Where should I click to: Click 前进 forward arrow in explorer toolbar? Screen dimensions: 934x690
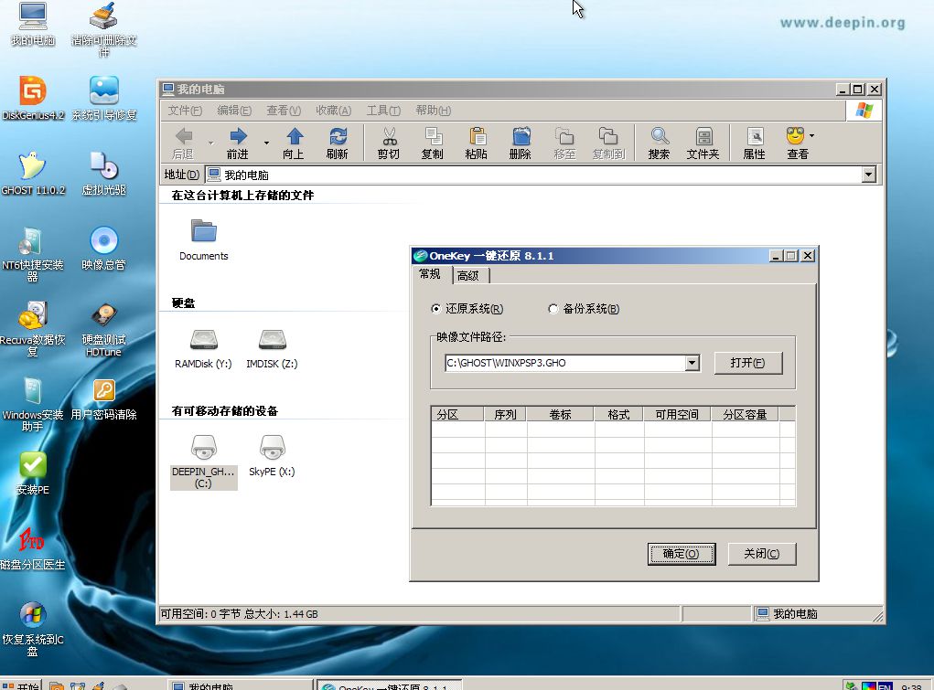click(x=238, y=143)
